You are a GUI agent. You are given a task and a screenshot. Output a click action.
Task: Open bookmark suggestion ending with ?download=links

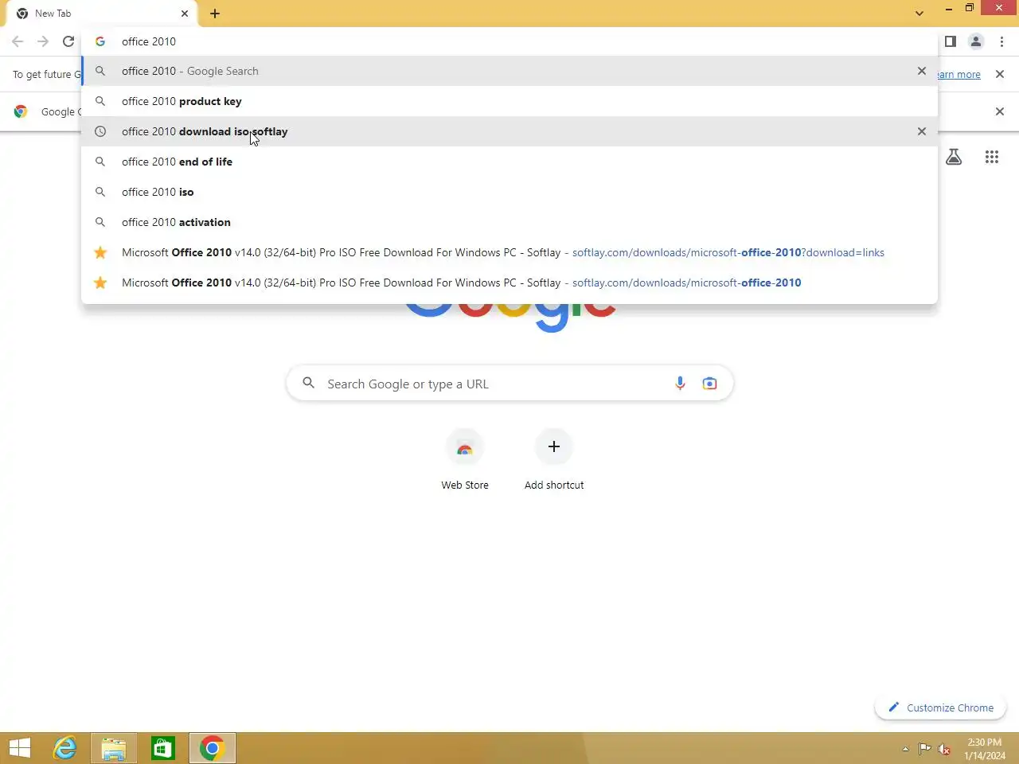pos(509,252)
